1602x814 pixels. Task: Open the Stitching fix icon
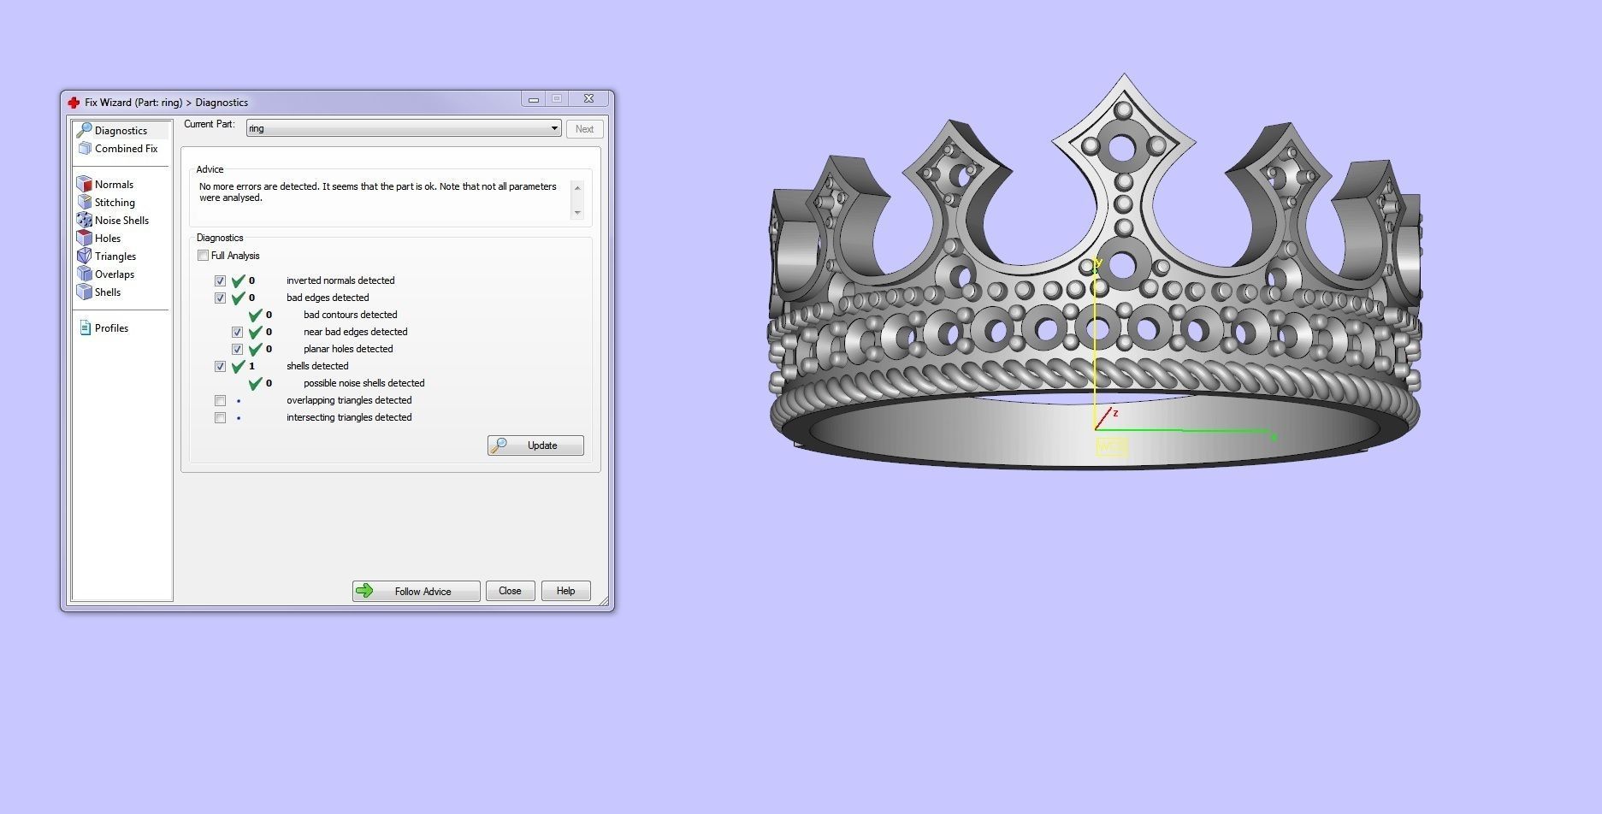tap(84, 202)
